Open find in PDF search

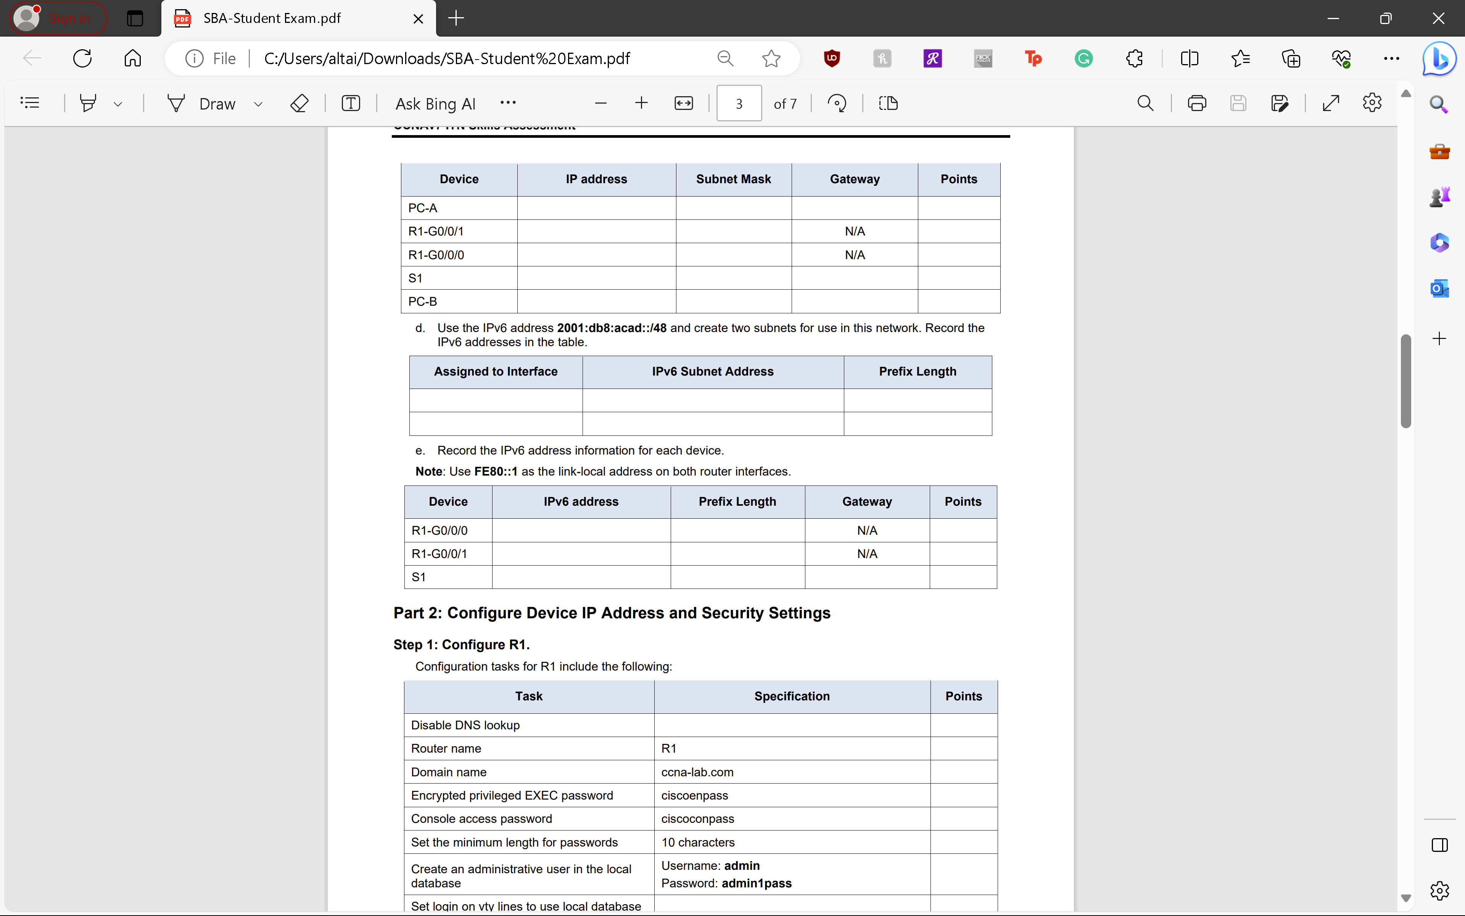(x=1145, y=103)
